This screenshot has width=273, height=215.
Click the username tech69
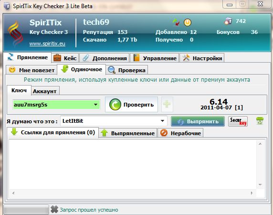[96, 22]
